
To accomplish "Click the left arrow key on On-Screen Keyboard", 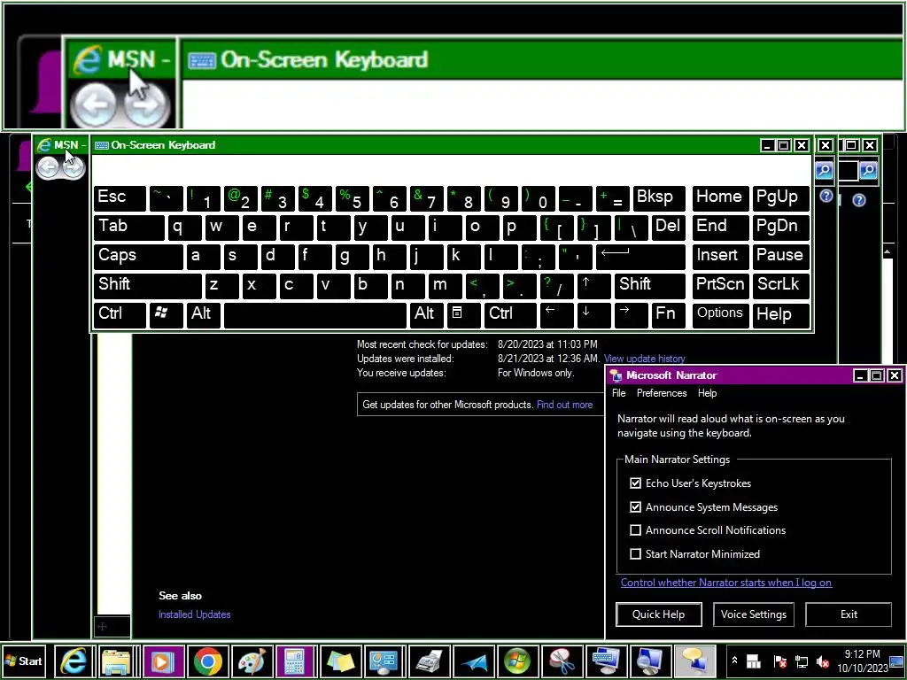I will (x=556, y=314).
